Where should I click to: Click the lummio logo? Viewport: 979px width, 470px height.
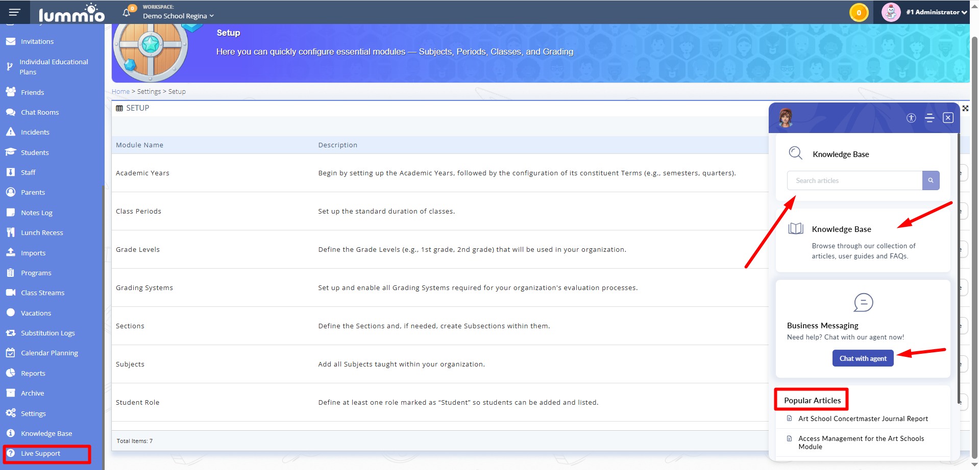pos(71,13)
